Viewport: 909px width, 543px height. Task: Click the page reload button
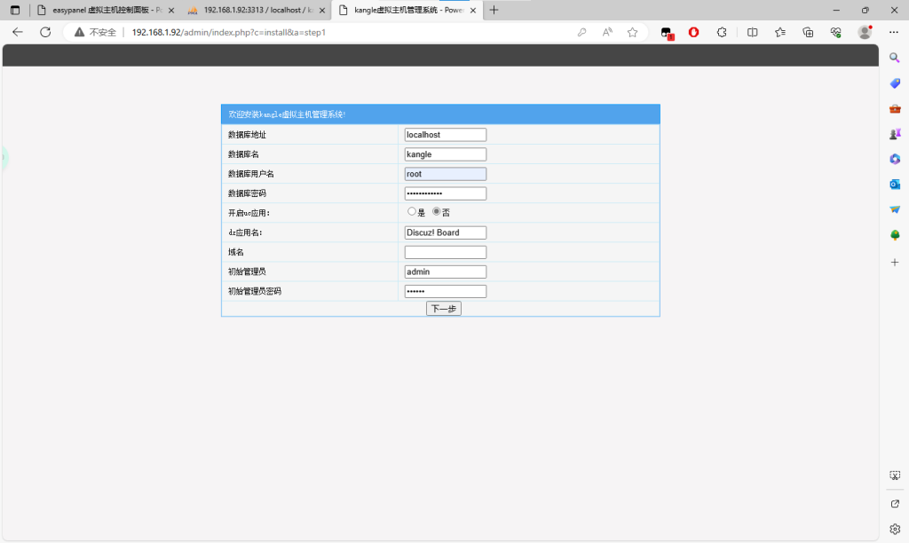[44, 32]
